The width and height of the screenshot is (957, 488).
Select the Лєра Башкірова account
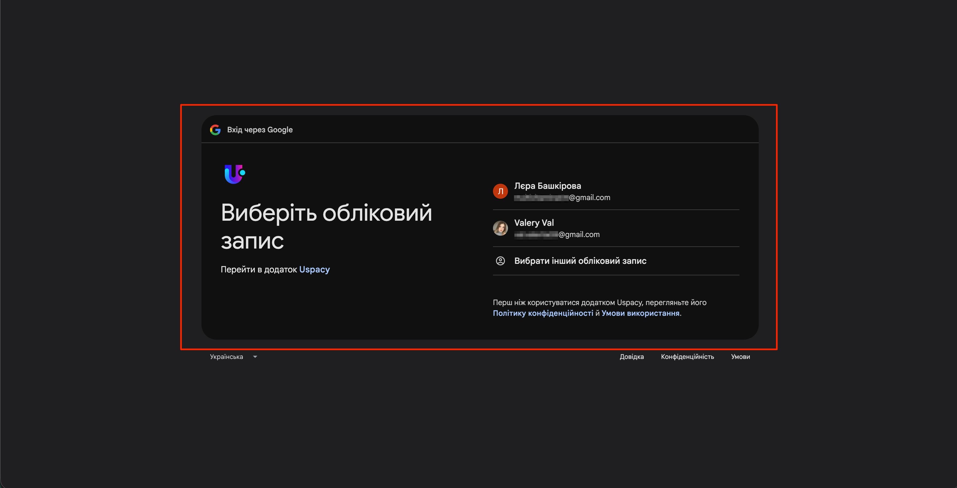click(x=616, y=191)
